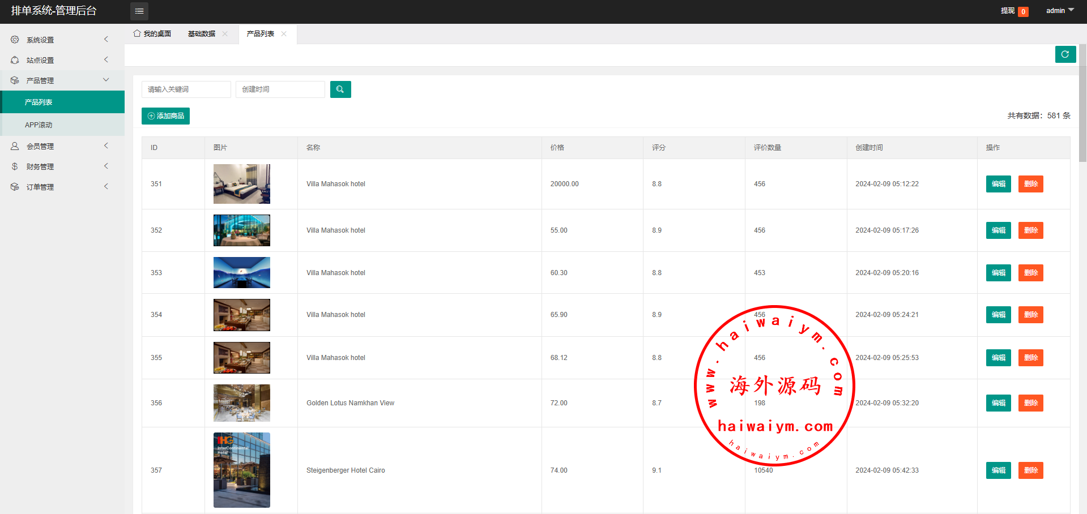Click the 创建时间 date filter field
This screenshot has width=1087, height=514.
click(280, 89)
